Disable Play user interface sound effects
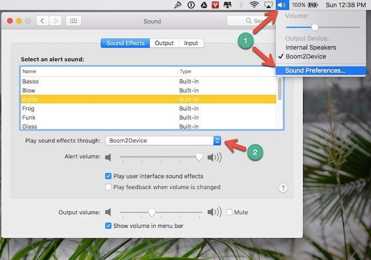The height and width of the screenshot is (260, 371). [108, 176]
